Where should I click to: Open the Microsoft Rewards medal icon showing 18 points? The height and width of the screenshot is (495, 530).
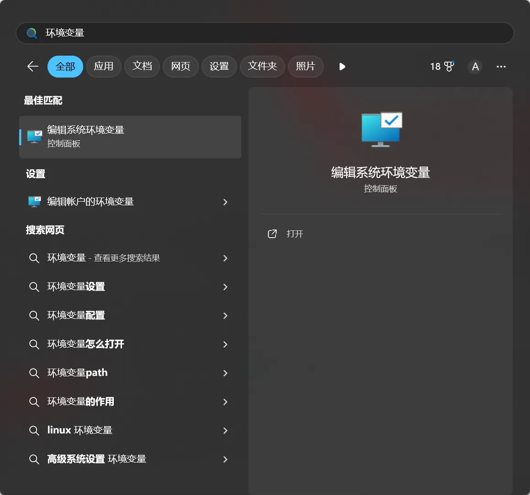click(441, 66)
